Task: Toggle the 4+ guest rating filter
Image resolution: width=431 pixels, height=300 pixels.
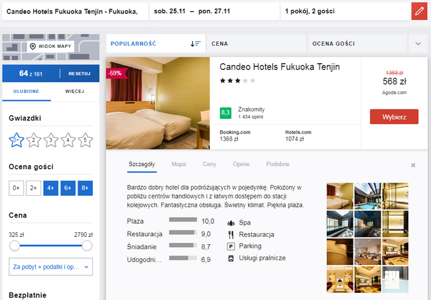Action: pyautogui.click(x=51, y=188)
